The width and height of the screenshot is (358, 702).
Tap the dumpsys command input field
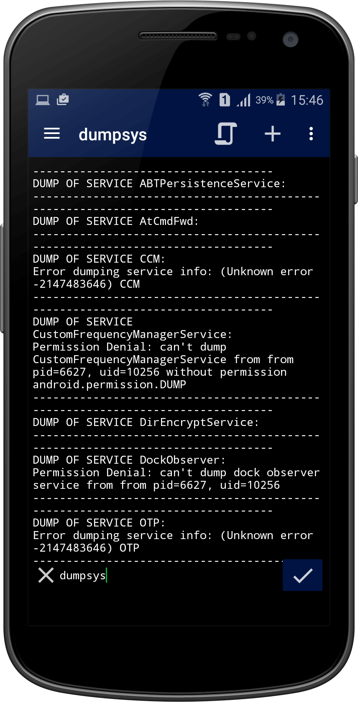tap(167, 576)
